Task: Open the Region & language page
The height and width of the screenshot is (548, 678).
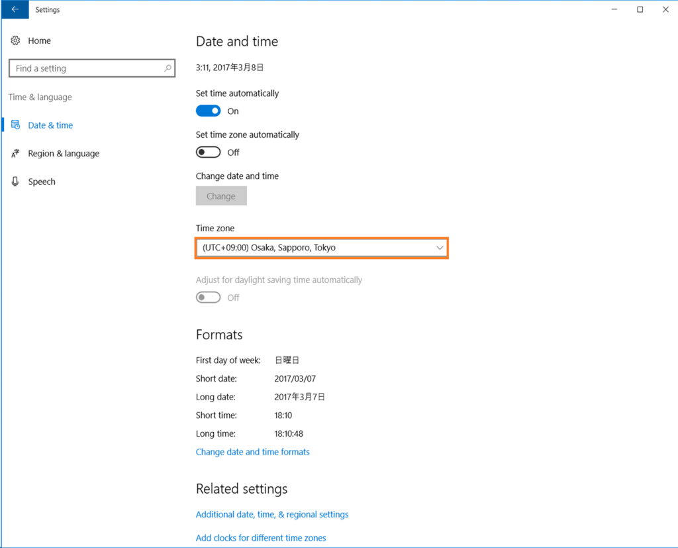Action: [x=64, y=154]
